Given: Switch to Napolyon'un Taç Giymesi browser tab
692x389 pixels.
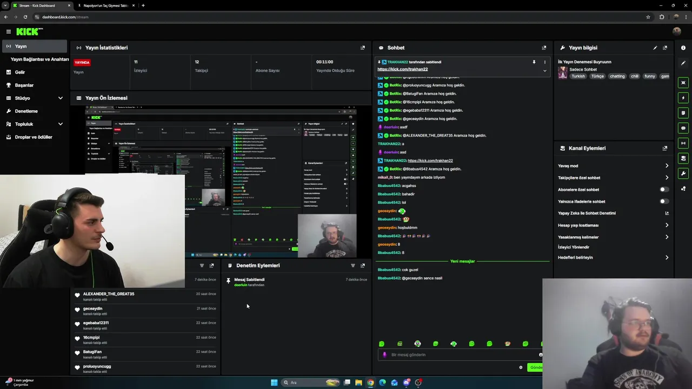Looking at the screenshot, I should click(105, 5).
